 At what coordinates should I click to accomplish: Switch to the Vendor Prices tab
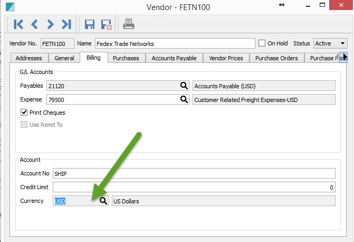click(226, 58)
